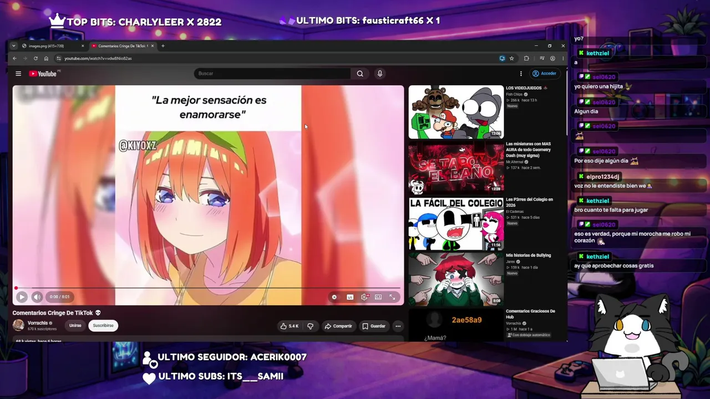Subscribe with the Suscribirse button
Image resolution: width=710 pixels, height=399 pixels.
103,326
